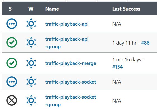Open the traffic-playback-api-group job
The width and height of the screenshot is (157, 109).
point(67,43)
